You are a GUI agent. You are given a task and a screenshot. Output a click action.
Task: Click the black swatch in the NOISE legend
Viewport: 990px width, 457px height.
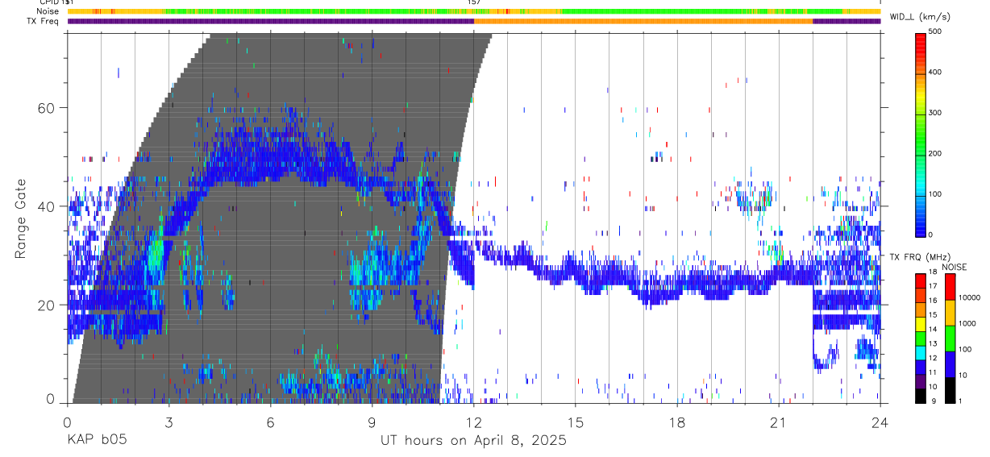[950, 390]
